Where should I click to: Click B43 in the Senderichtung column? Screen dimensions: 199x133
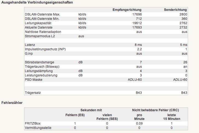click(x=184, y=93)
